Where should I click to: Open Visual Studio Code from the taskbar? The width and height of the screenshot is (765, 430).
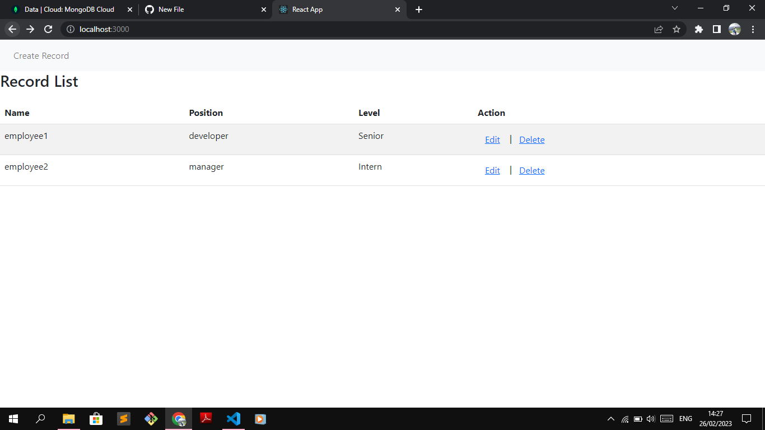click(x=233, y=418)
